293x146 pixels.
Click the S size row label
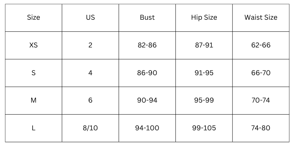pos(33,73)
